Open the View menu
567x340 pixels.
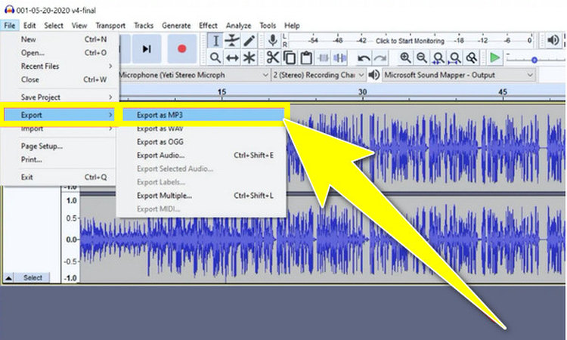(x=79, y=25)
